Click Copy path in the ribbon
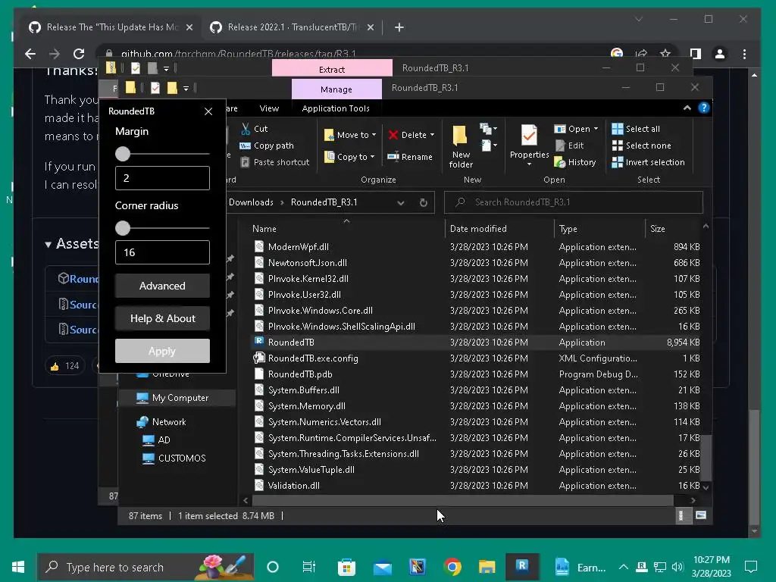The width and height of the screenshot is (776, 582). pyautogui.click(x=267, y=145)
